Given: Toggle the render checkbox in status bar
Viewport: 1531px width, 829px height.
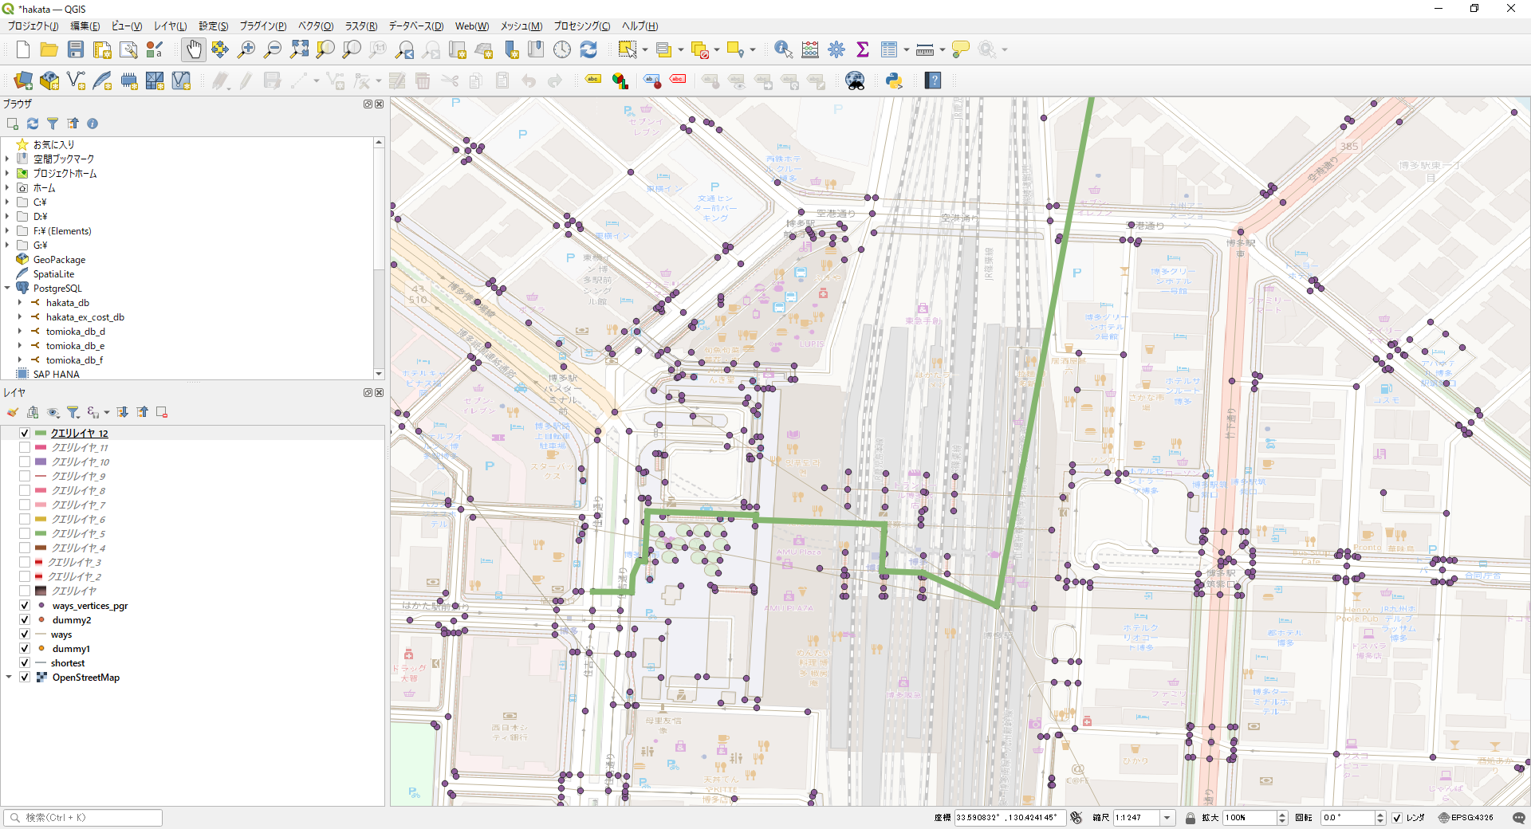Looking at the screenshot, I should coord(1397,818).
